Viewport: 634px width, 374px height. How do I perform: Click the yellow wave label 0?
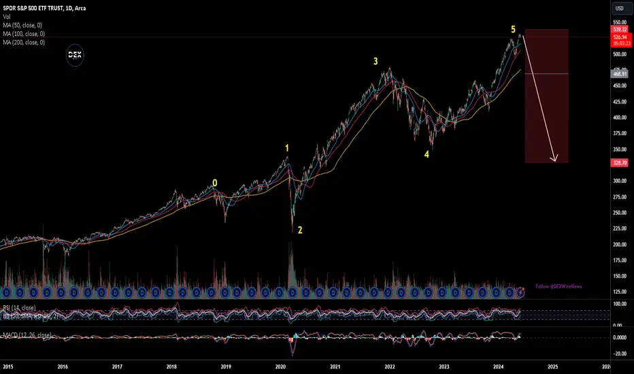click(x=215, y=183)
